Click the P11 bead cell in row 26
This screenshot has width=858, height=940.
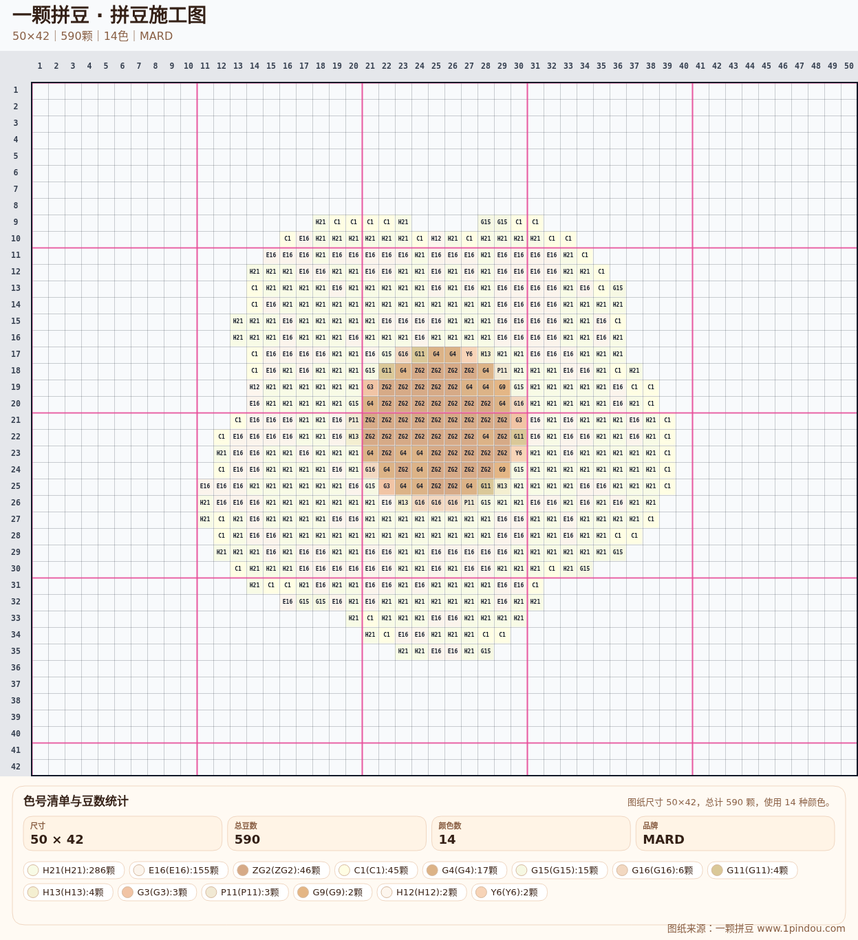click(469, 503)
